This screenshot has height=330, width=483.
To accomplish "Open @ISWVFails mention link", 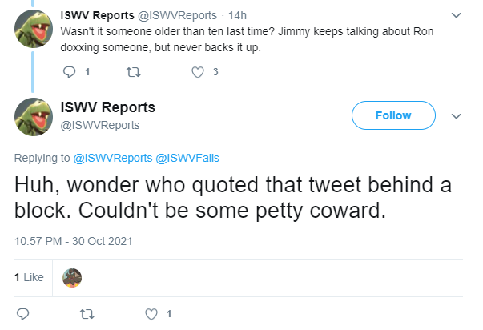I will (x=187, y=158).
